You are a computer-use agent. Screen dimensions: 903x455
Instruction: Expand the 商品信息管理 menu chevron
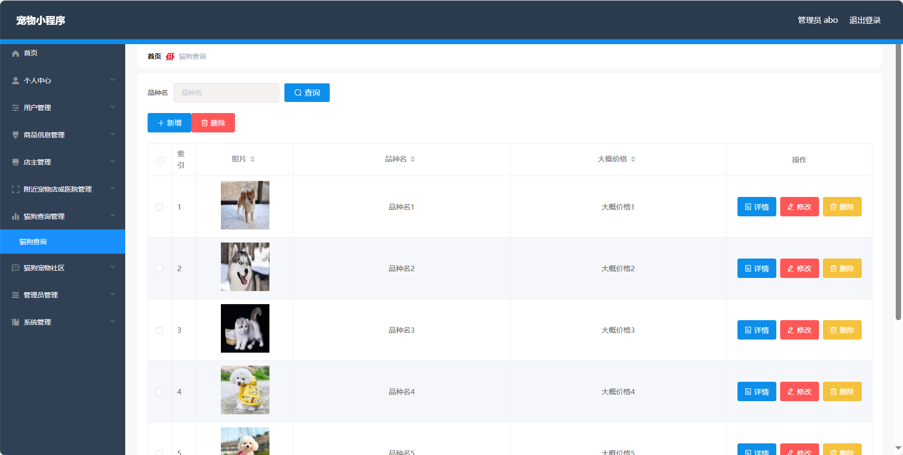click(113, 134)
